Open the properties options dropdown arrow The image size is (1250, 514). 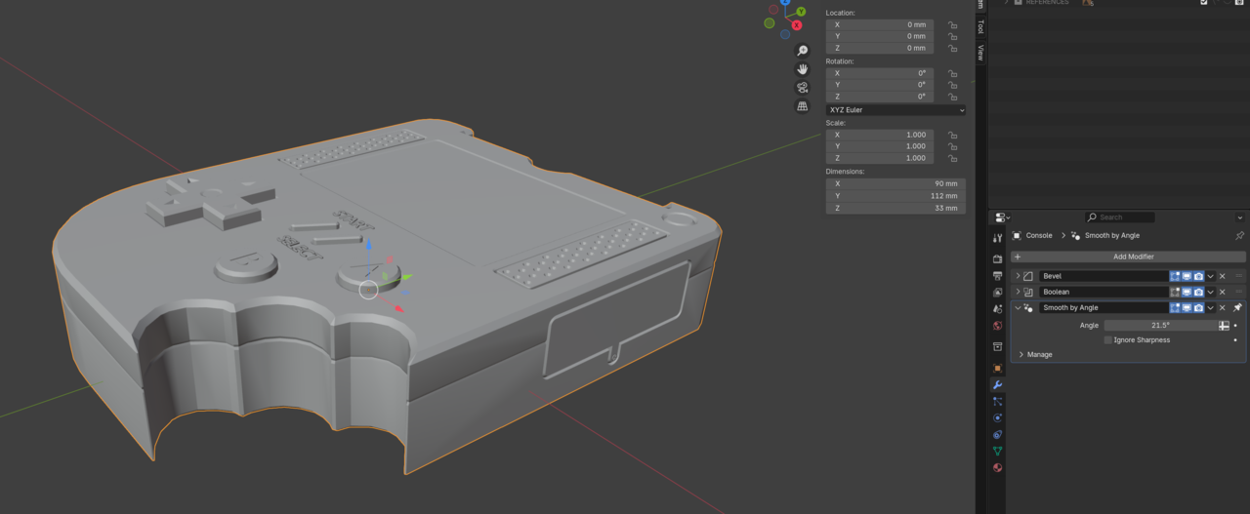1239,217
